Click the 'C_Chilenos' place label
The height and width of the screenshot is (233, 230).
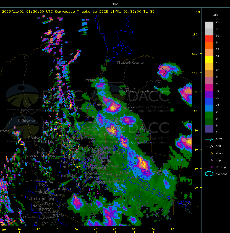(x=26, y=121)
